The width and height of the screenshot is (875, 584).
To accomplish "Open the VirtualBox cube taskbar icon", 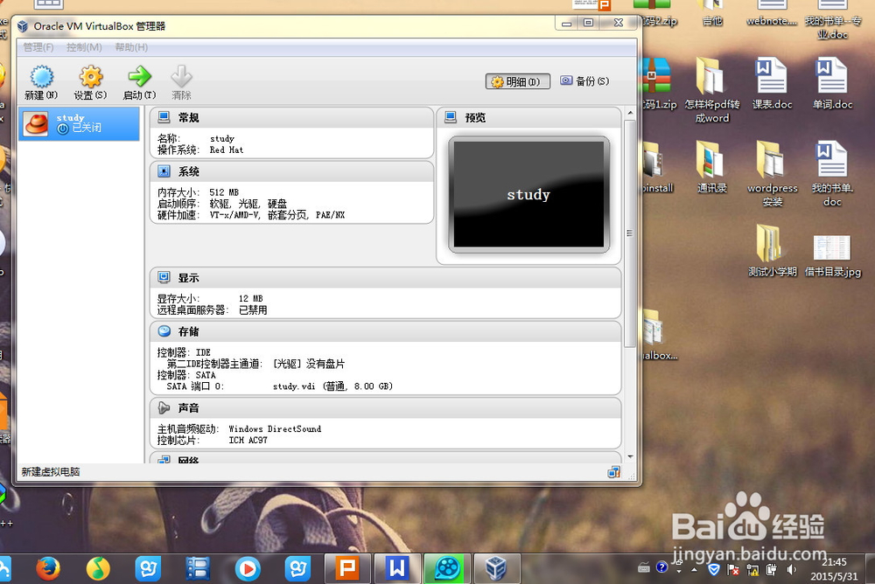I will point(496,568).
